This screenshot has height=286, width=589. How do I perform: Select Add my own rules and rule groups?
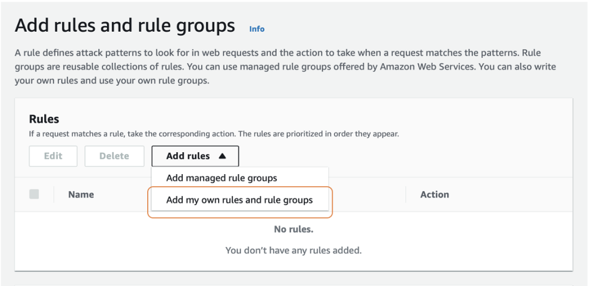coord(239,200)
